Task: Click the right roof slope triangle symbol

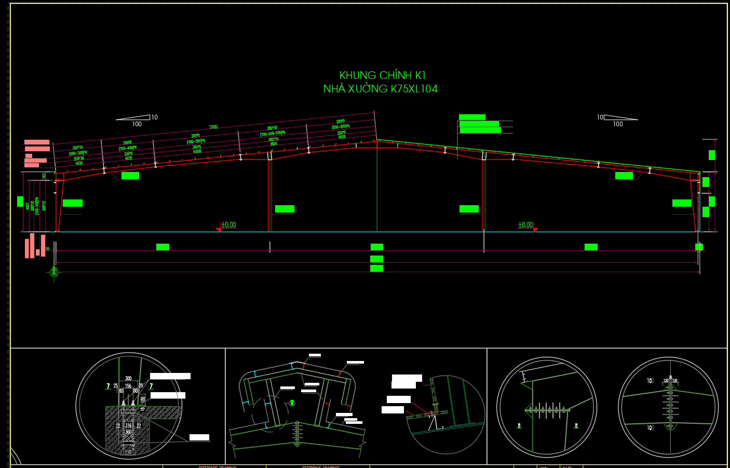Action: click(x=620, y=117)
